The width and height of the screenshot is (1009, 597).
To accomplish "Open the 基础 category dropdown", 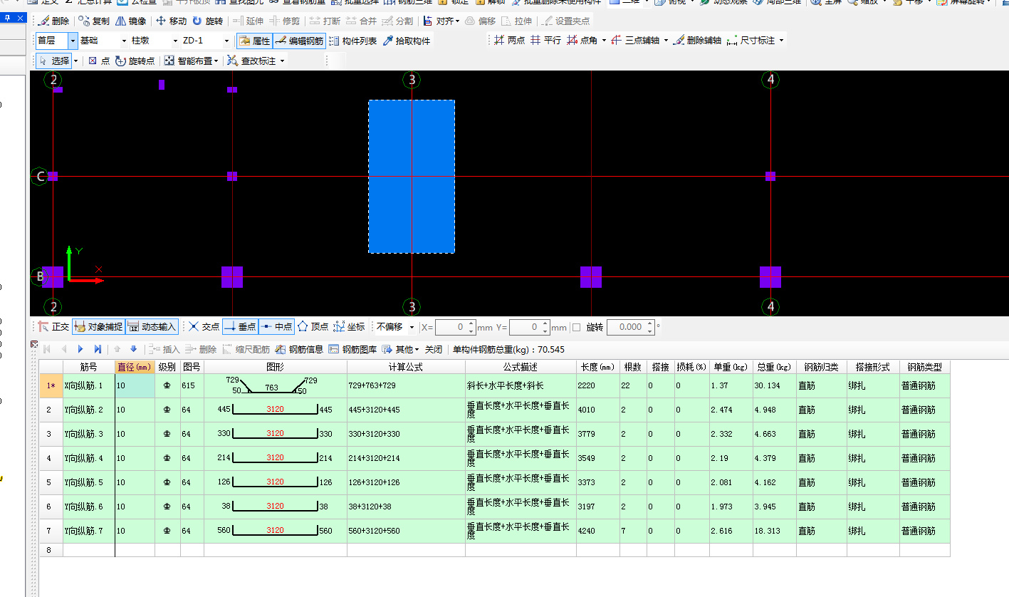I will 125,41.
